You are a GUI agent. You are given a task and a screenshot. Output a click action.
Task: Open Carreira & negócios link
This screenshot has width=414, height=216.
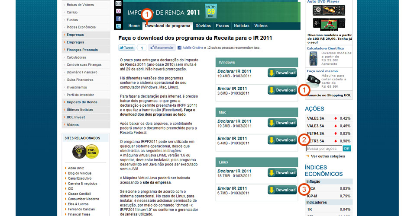(83, 184)
